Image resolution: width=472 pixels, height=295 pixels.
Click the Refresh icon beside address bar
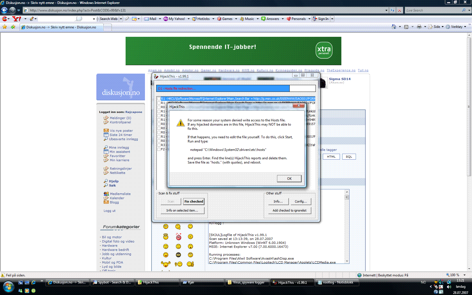click(x=392, y=10)
